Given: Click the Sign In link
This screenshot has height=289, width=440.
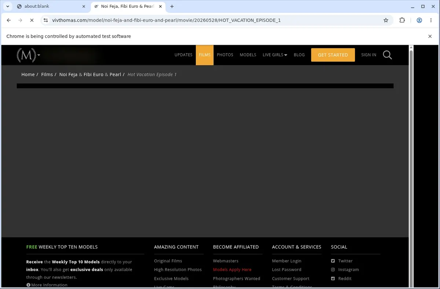Looking at the screenshot, I should pyautogui.click(x=368, y=55).
